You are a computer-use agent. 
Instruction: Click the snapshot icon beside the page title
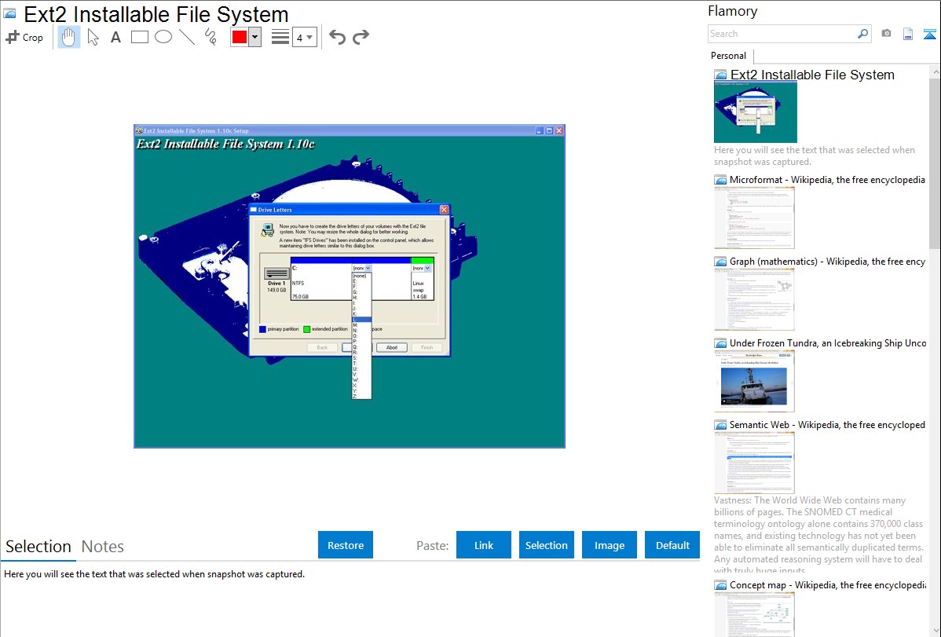click(9, 14)
